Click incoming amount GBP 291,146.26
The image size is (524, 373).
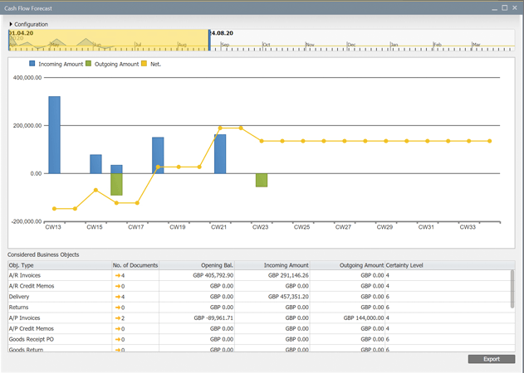coord(288,275)
